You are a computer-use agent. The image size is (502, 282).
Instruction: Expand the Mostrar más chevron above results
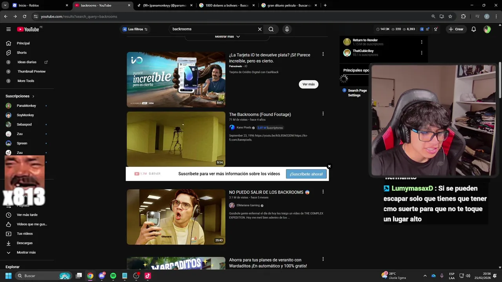(x=238, y=36)
